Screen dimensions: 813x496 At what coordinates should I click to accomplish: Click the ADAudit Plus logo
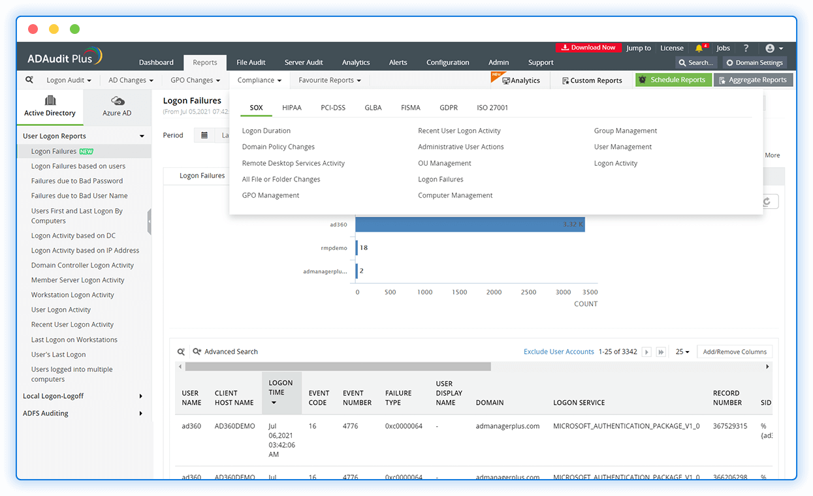pyautogui.click(x=65, y=57)
